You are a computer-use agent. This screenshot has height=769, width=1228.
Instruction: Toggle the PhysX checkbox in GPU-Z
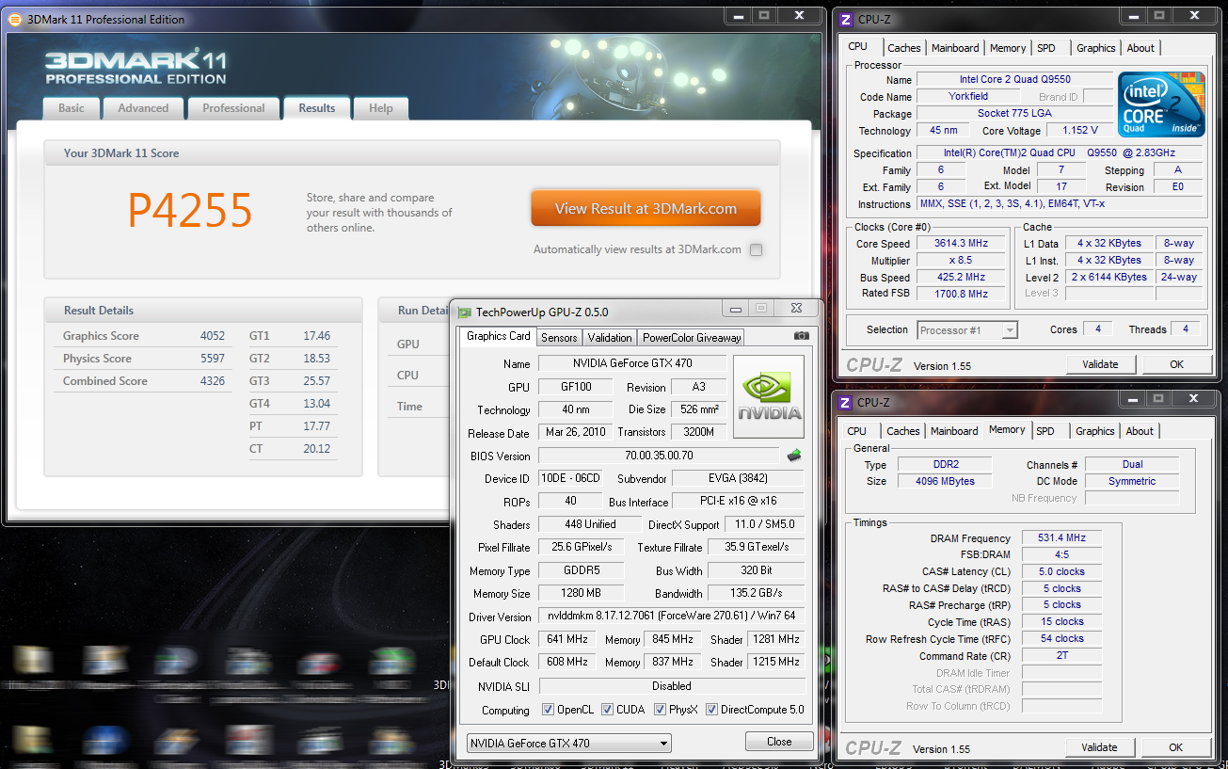tap(661, 710)
